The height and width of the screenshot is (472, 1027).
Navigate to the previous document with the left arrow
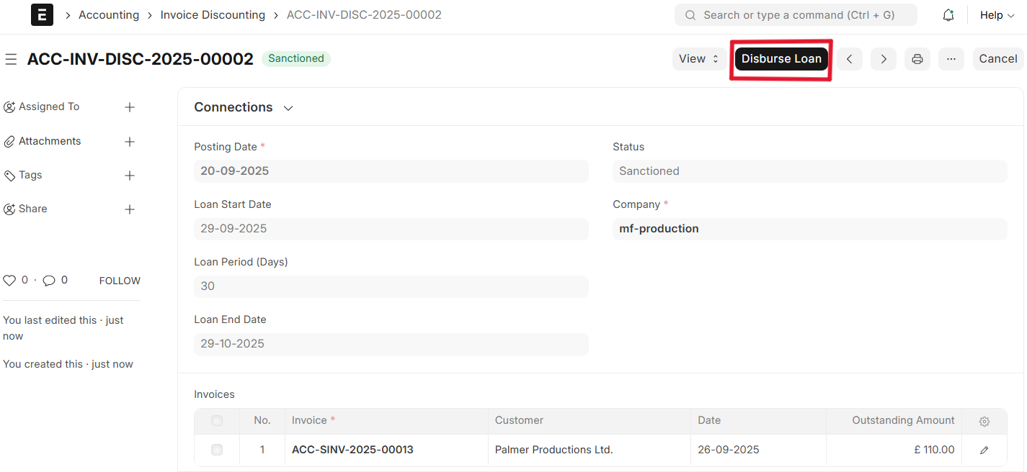point(849,58)
